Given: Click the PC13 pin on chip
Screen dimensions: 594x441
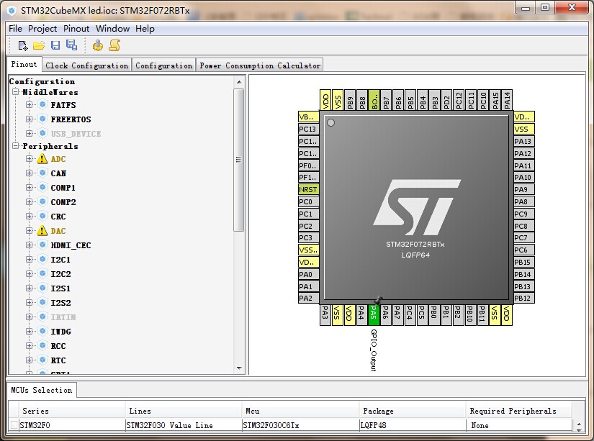Looking at the screenshot, I should click(308, 129).
